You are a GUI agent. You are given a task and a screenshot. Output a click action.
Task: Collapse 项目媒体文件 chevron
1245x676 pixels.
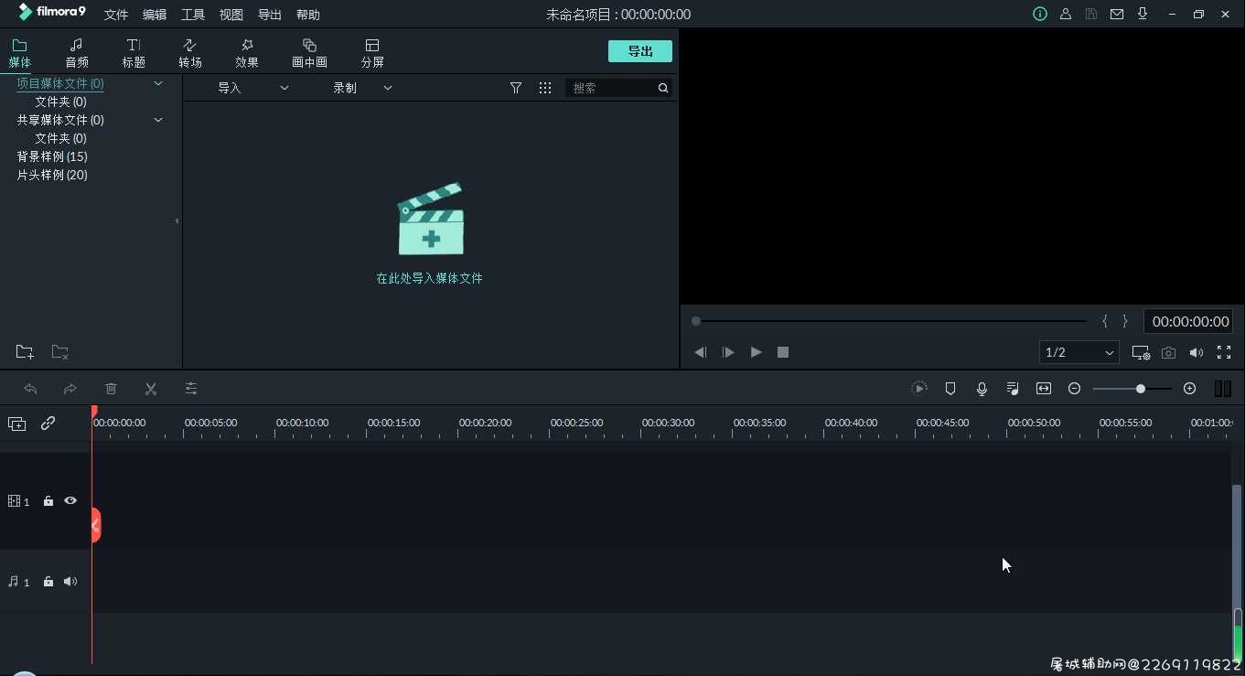(158, 83)
